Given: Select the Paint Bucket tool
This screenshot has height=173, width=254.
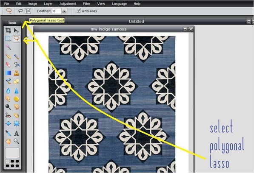Looking at the screenshot, I should pos(16,65).
